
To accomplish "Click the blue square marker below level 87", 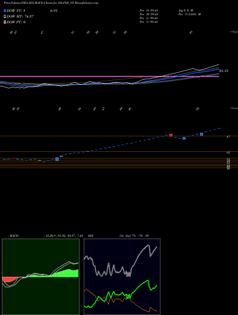I will 184,138.
